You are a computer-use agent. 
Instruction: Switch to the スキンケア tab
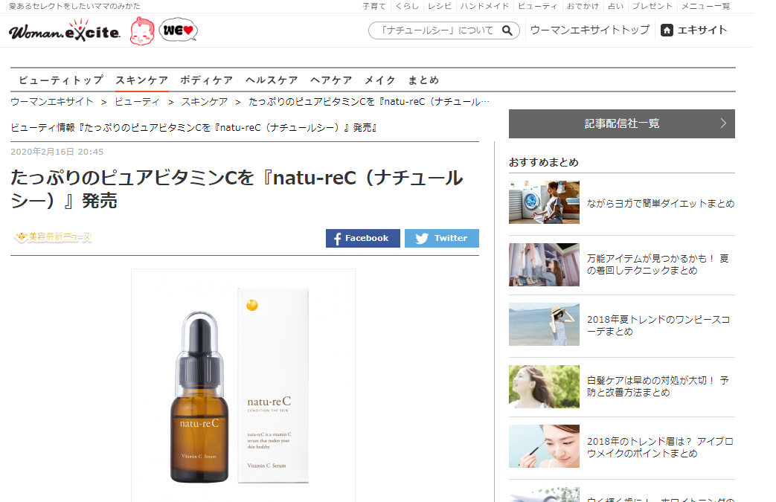(x=141, y=80)
